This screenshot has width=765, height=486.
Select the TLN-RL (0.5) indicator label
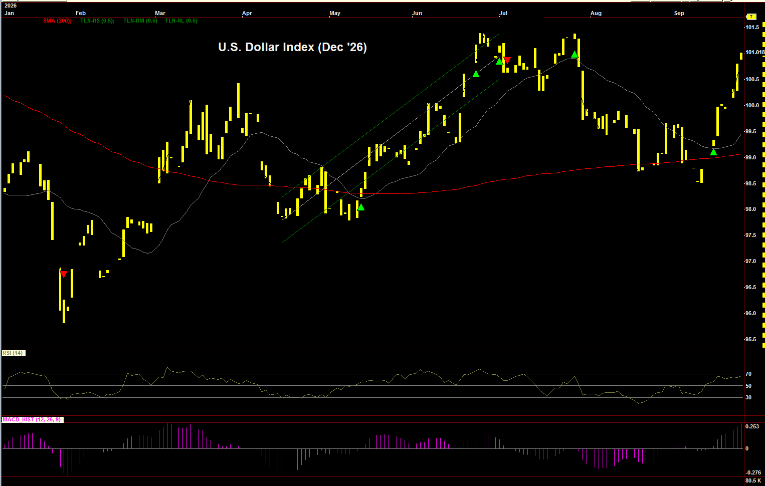pyautogui.click(x=181, y=21)
